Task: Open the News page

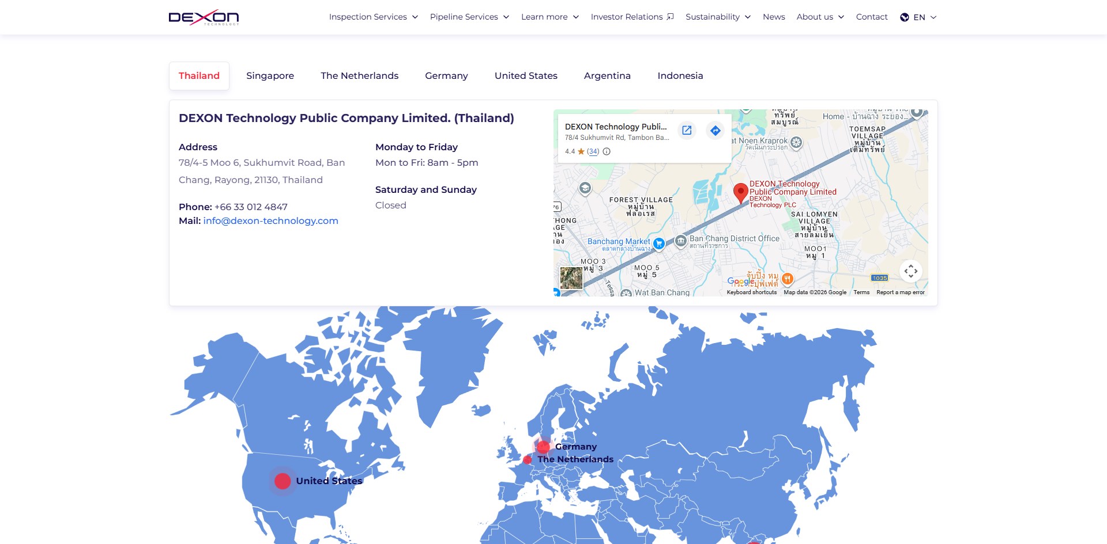Action: pos(774,17)
